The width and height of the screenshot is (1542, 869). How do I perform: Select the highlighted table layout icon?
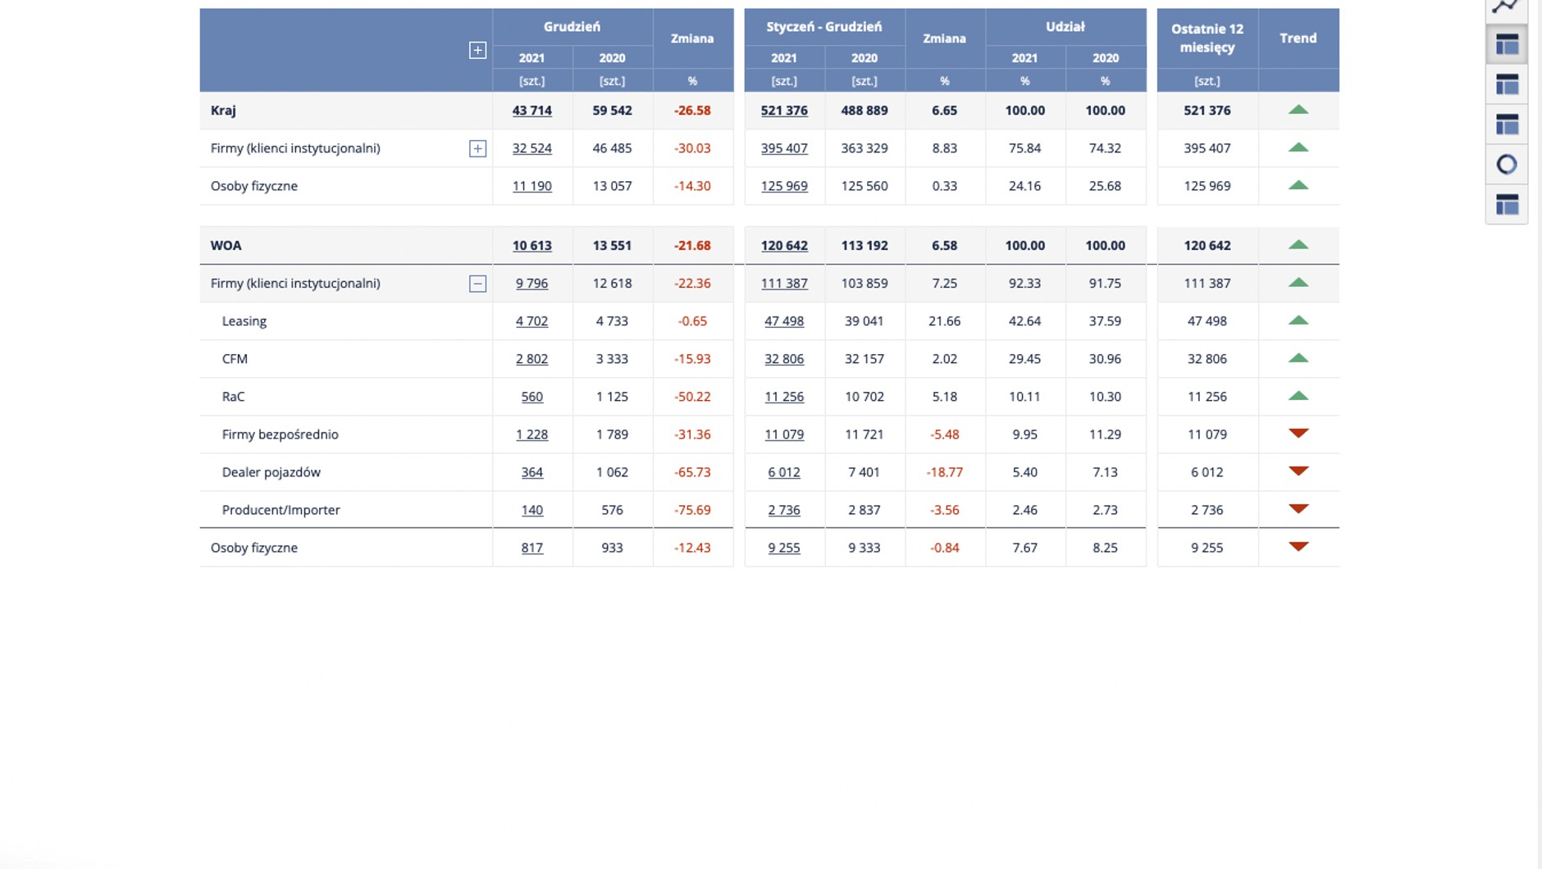pos(1507,45)
